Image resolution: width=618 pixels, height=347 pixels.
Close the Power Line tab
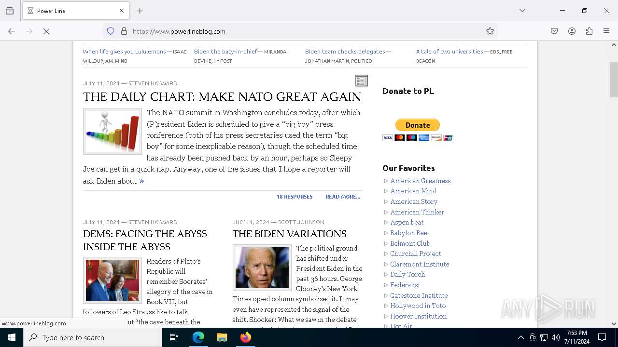(x=122, y=11)
